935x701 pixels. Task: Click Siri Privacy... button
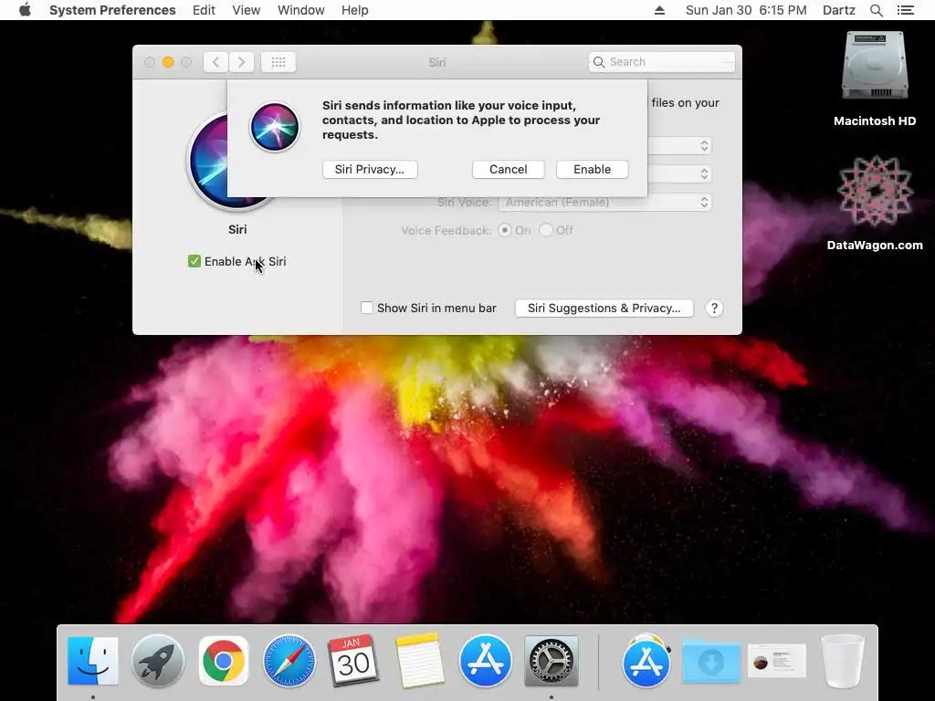point(370,169)
